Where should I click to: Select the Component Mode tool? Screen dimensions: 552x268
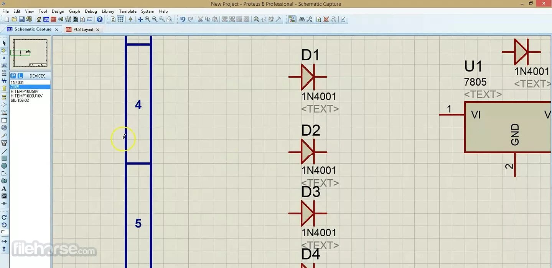point(4,50)
